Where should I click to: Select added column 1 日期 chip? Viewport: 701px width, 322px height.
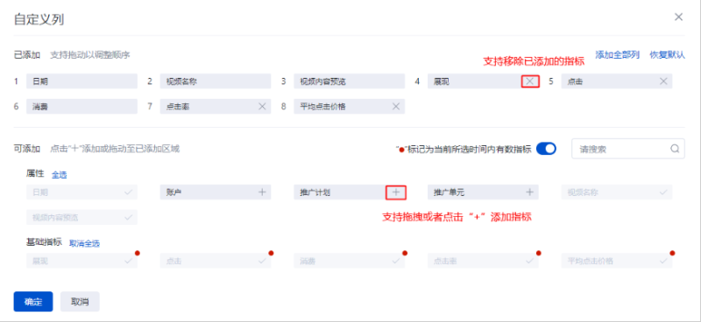pos(81,81)
